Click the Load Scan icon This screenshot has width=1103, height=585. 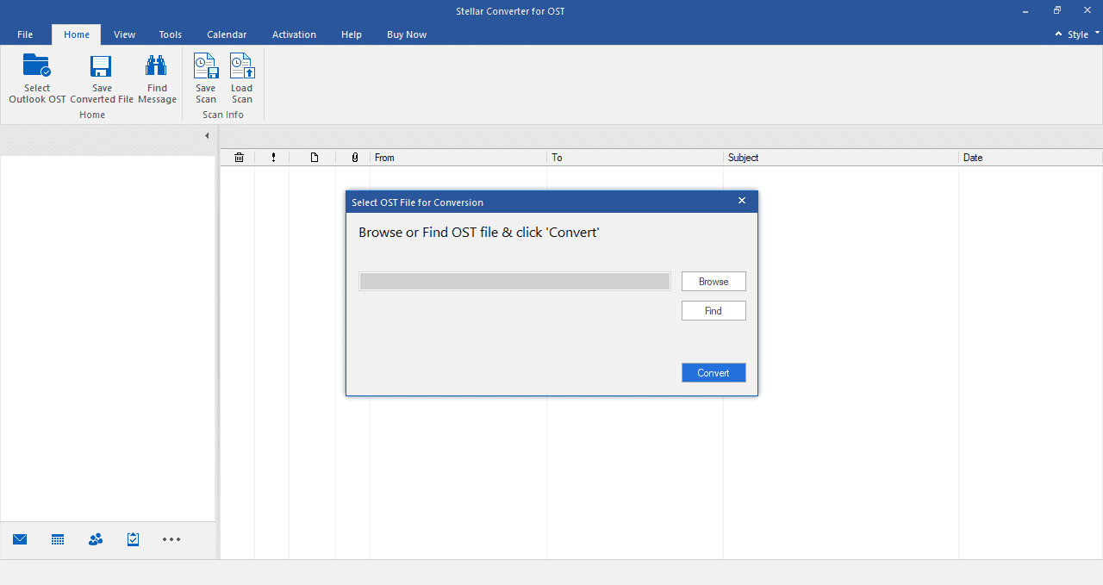pyautogui.click(x=241, y=66)
